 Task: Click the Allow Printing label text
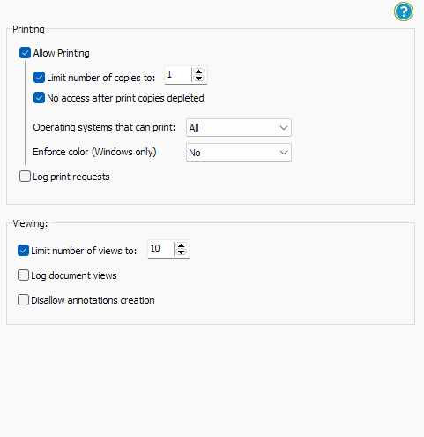(x=61, y=53)
